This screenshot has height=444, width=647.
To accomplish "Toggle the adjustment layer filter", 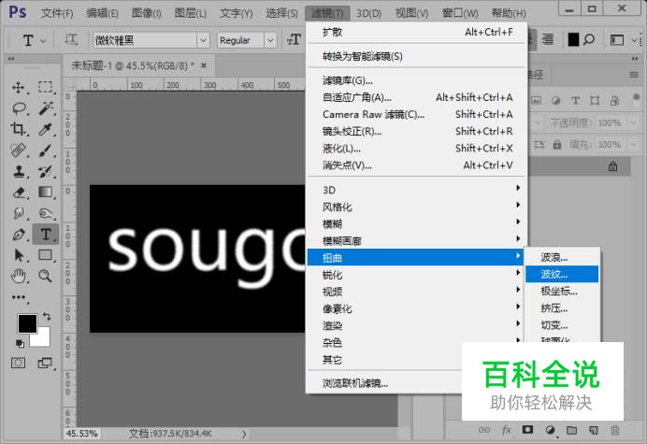I will (555, 100).
